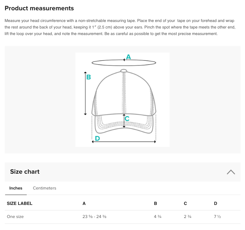Click the teal C label on diagram
245x230 pixels.
point(127,119)
